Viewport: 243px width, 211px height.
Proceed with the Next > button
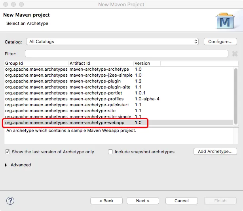coord(143,201)
